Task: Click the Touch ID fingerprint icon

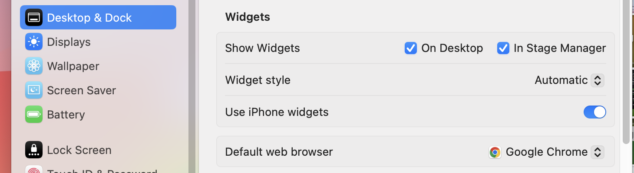Action: pos(34,169)
